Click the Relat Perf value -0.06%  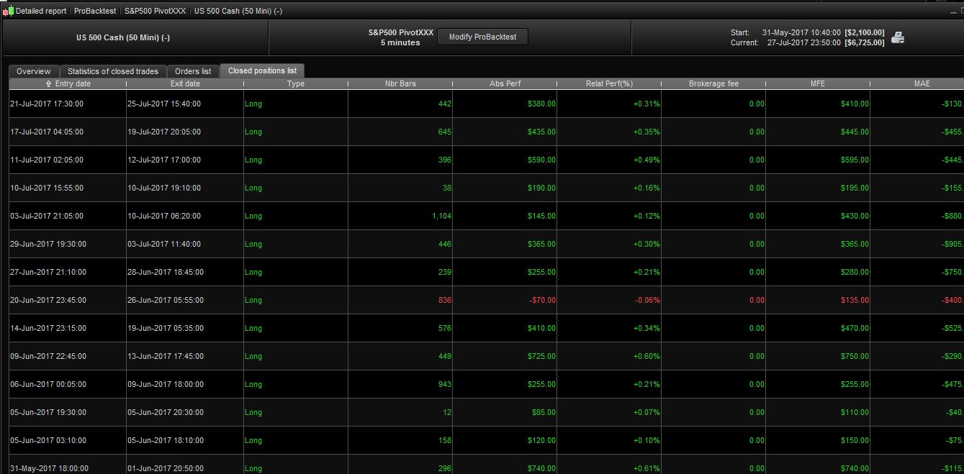tap(647, 300)
